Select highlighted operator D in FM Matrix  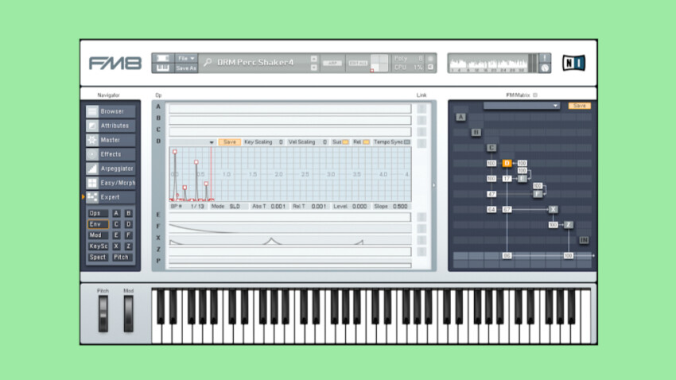(x=507, y=163)
